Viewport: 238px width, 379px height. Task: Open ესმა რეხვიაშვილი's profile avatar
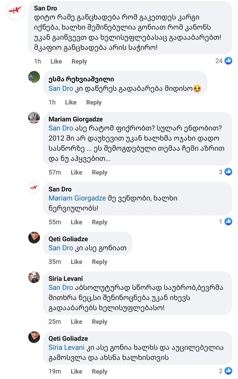coord(34,77)
